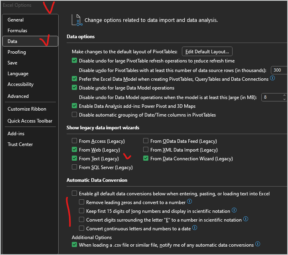Show info for letter E scientific notation
The width and height of the screenshot is (288, 255).
click(246, 219)
